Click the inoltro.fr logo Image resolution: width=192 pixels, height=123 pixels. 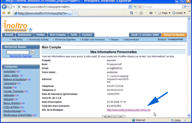pos(17,26)
